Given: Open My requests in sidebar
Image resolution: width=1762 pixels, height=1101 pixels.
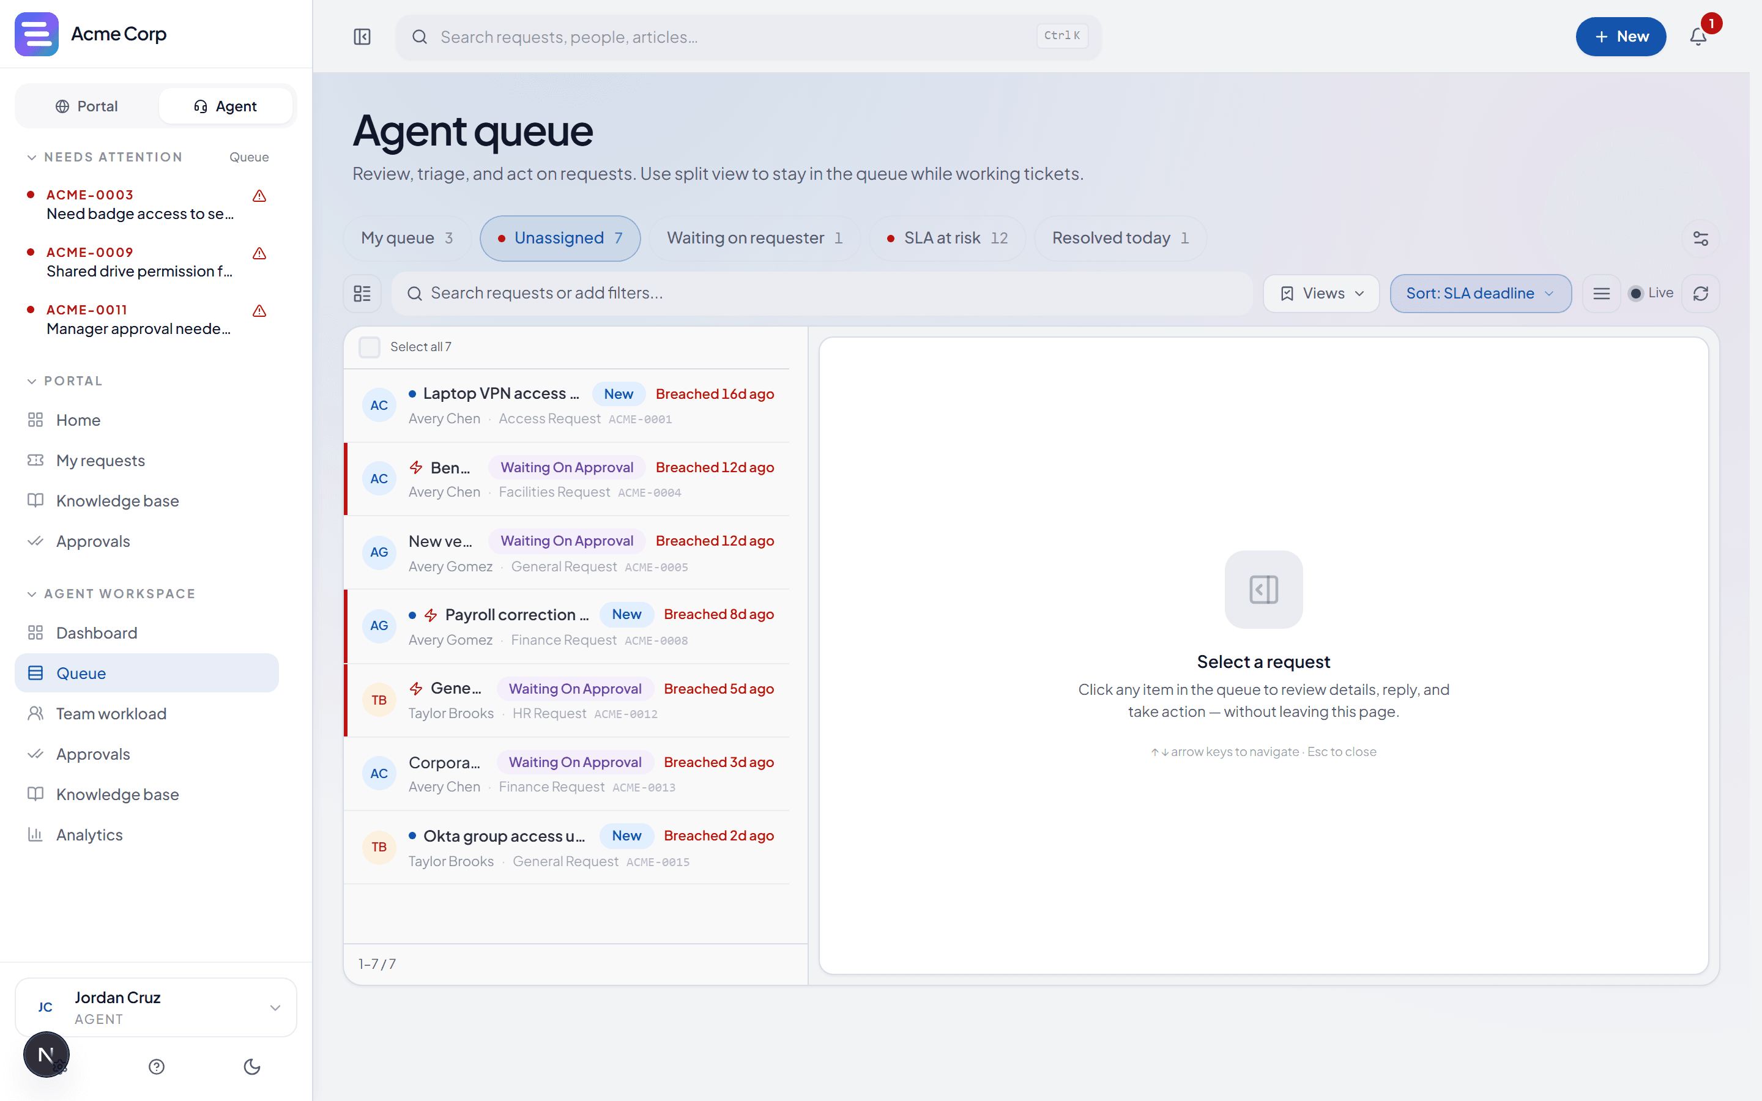Looking at the screenshot, I should pos(146,460).
